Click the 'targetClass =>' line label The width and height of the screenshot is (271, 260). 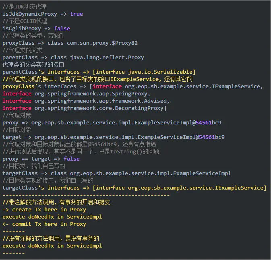(x=25, y=173)
